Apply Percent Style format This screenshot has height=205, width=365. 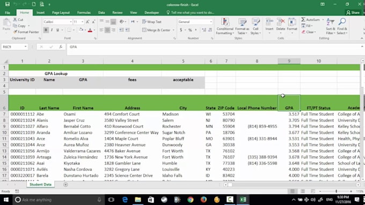point(190,30)
